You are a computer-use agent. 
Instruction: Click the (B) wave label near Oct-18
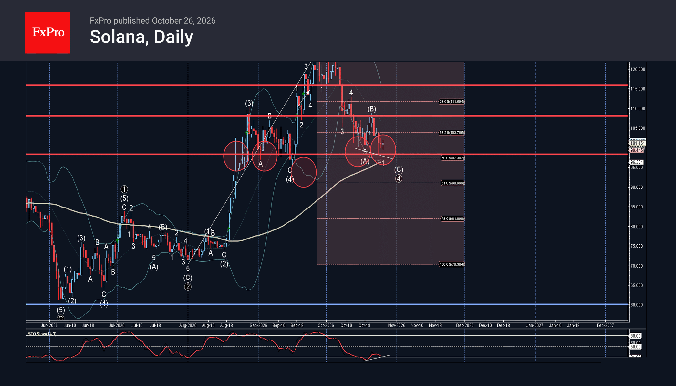tap(372, 109)
